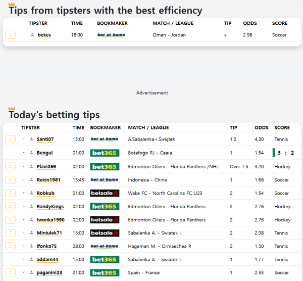Toggle the expand button for paganini23
The image size is (303, 281).
10,273
